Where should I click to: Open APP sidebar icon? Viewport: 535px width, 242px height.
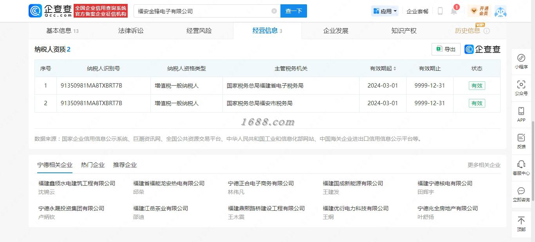coord(521,115)
